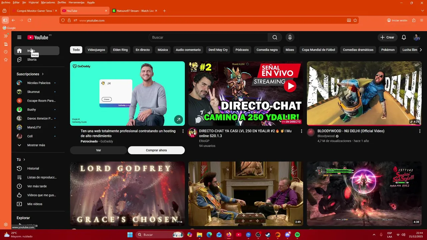
Task: Open YouTube notifications bell
Action: [404, 37]
